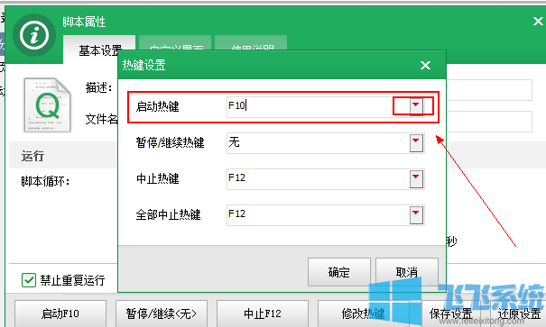
Task: Click the 运行 section heading
Action: coord(32,156)
